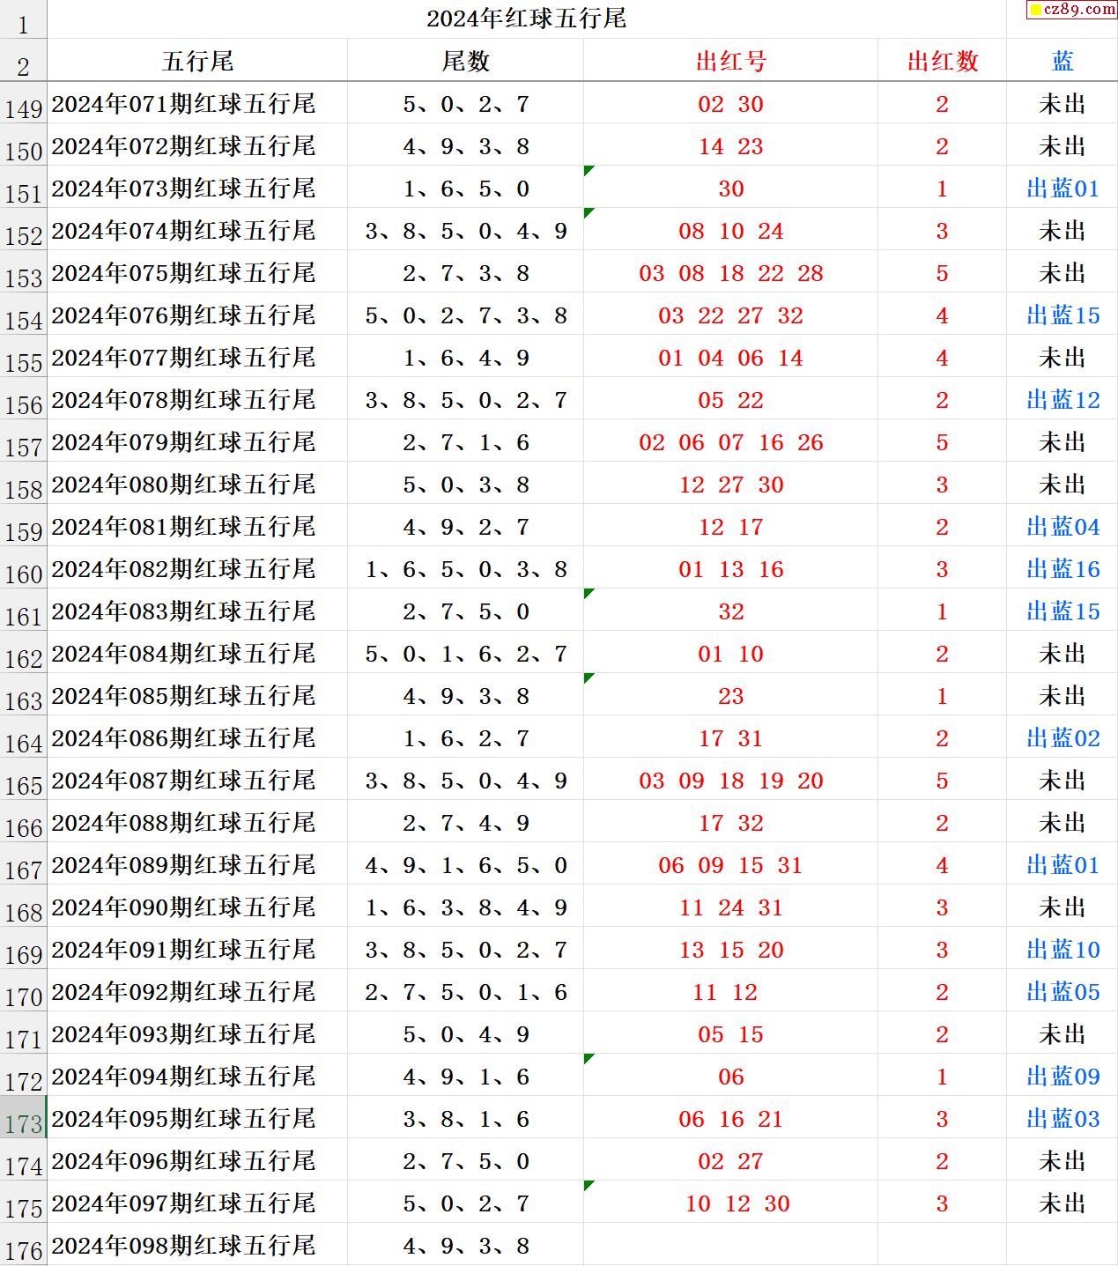Click the empty 出红号 cell in row 176
Viewport: 1118px width, 1266px height.
(x=730, y=1245)
